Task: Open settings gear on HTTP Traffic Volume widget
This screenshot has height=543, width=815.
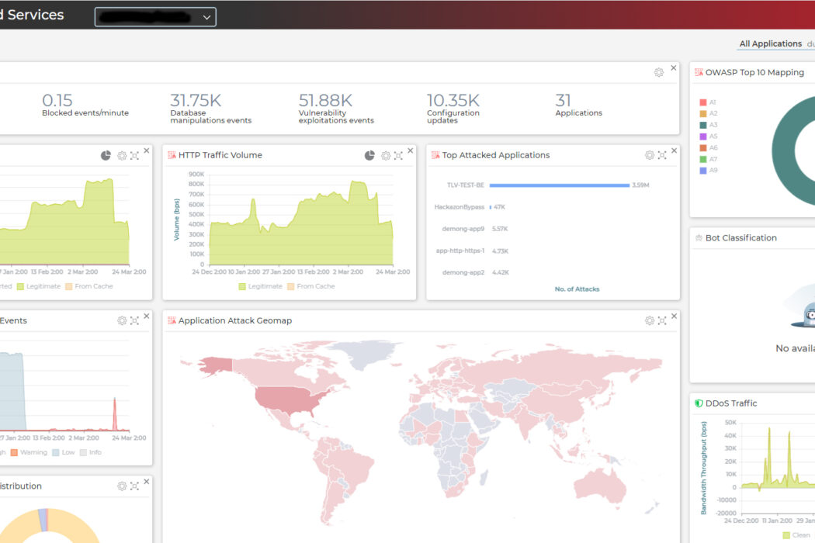Action: [386, 155]
